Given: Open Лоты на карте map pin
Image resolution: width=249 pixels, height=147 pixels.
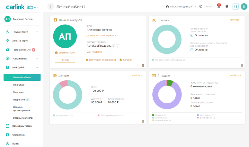Looking at the screenshot, I should click(8, 41).
